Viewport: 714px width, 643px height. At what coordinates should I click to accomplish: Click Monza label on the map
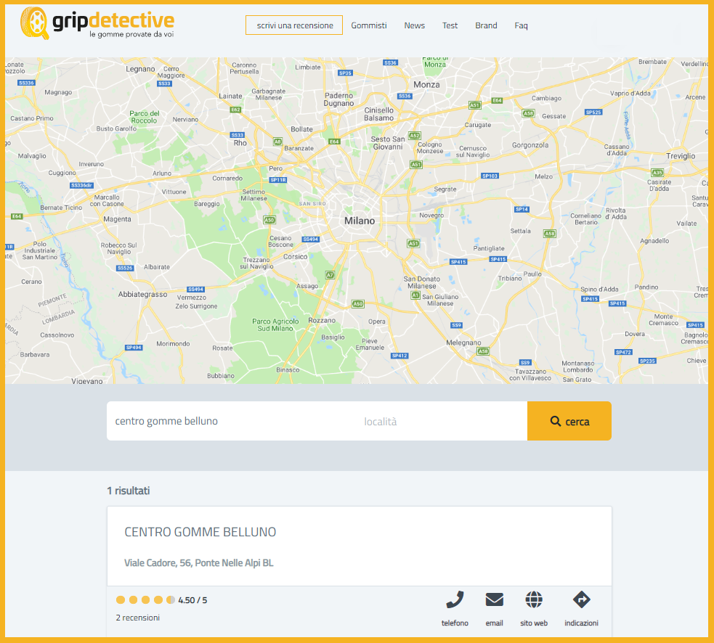tap(426, 84)
